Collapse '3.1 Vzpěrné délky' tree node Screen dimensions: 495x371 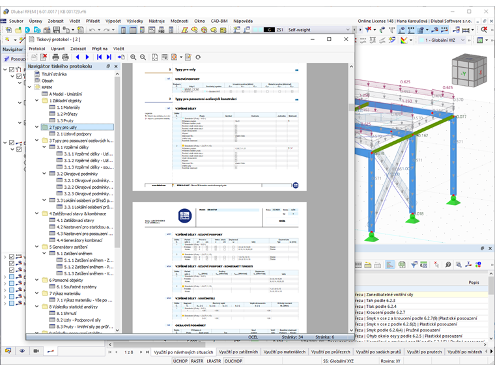tap(44, 147)
